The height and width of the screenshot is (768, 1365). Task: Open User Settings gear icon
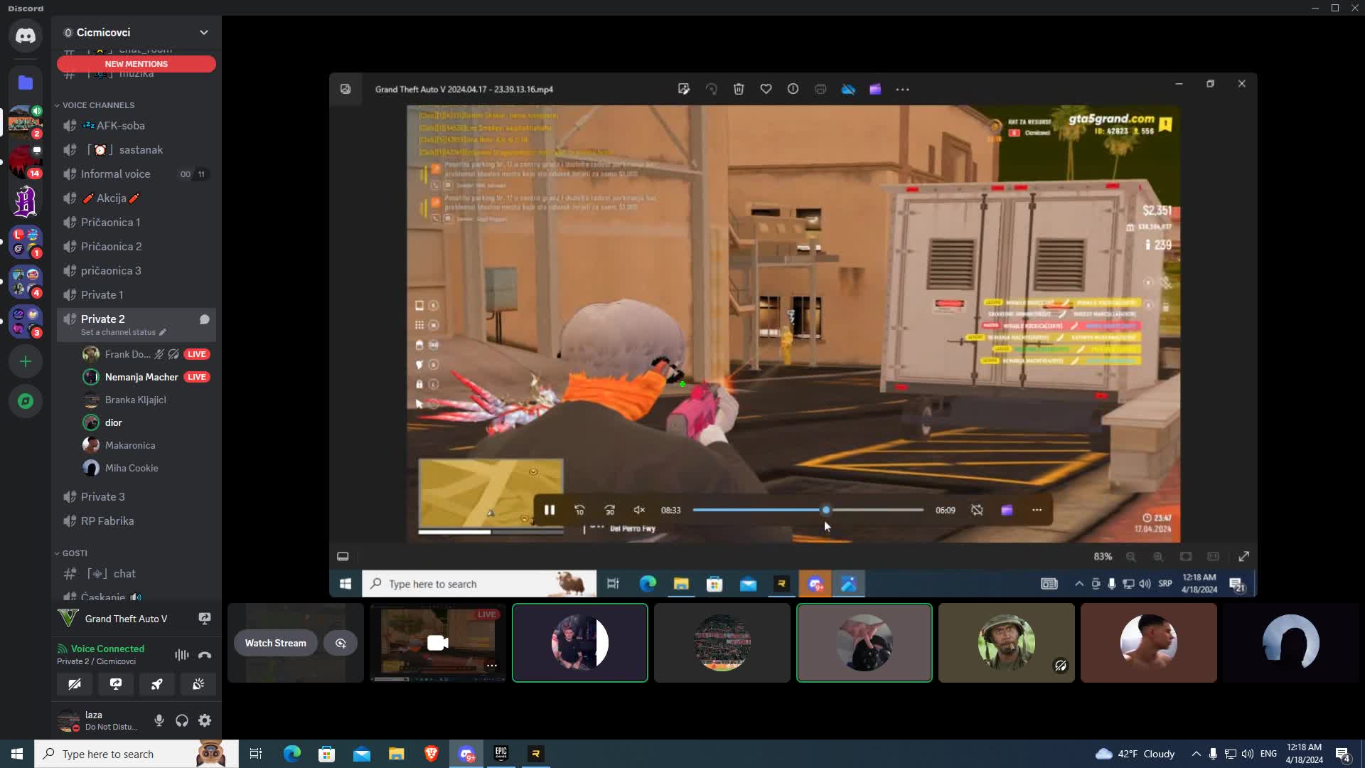tap(205, 720)
